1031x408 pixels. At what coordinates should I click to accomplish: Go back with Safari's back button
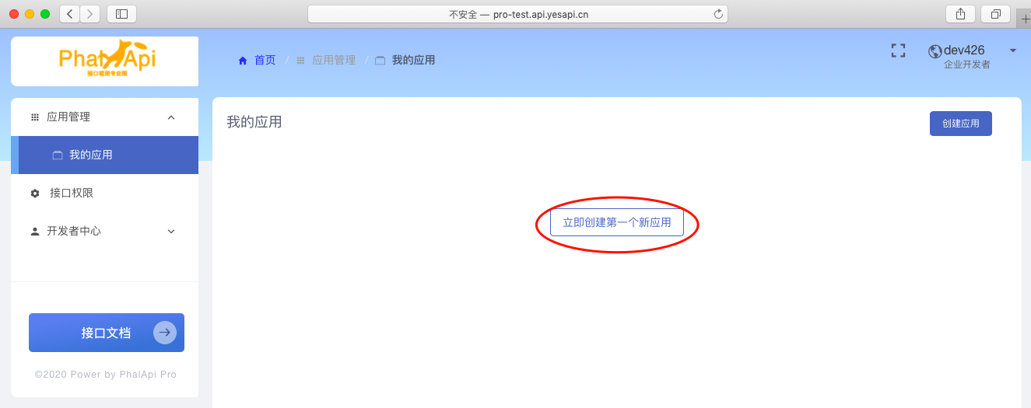tap(69, 14)
